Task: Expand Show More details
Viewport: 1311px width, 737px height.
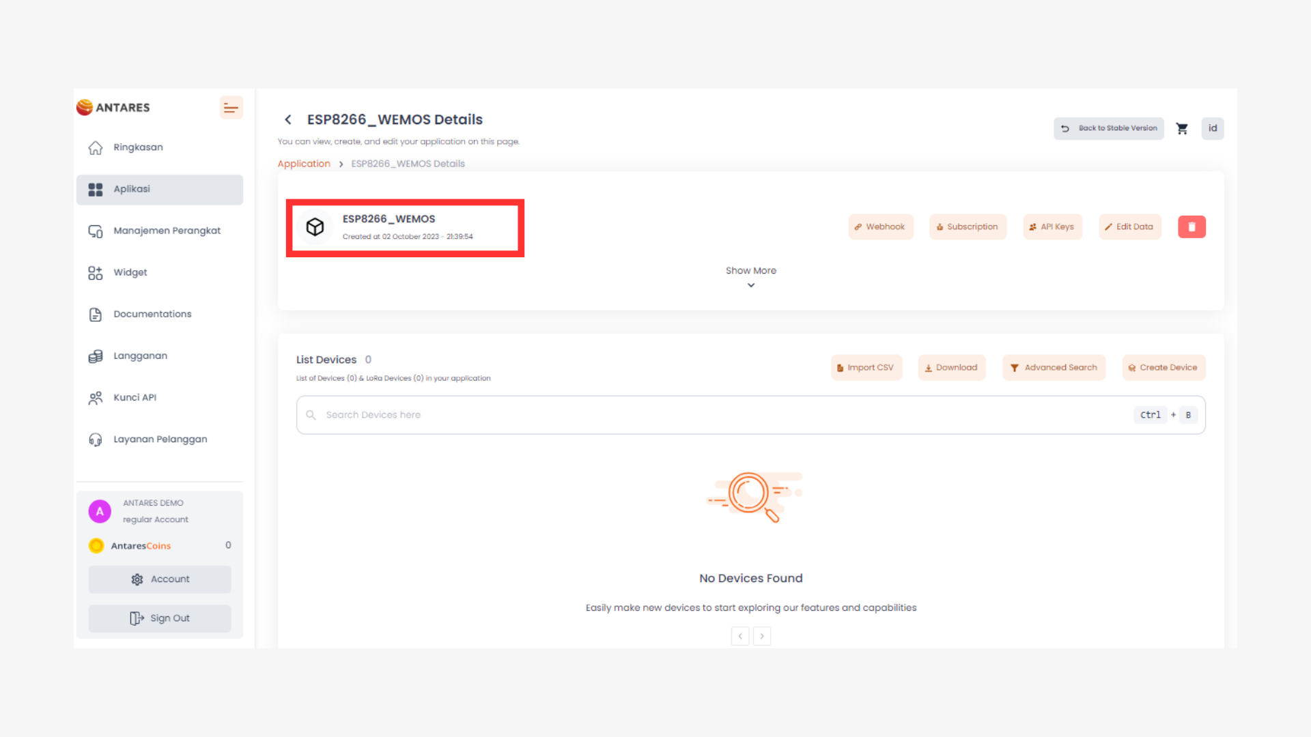Action: tap(751, 277)
